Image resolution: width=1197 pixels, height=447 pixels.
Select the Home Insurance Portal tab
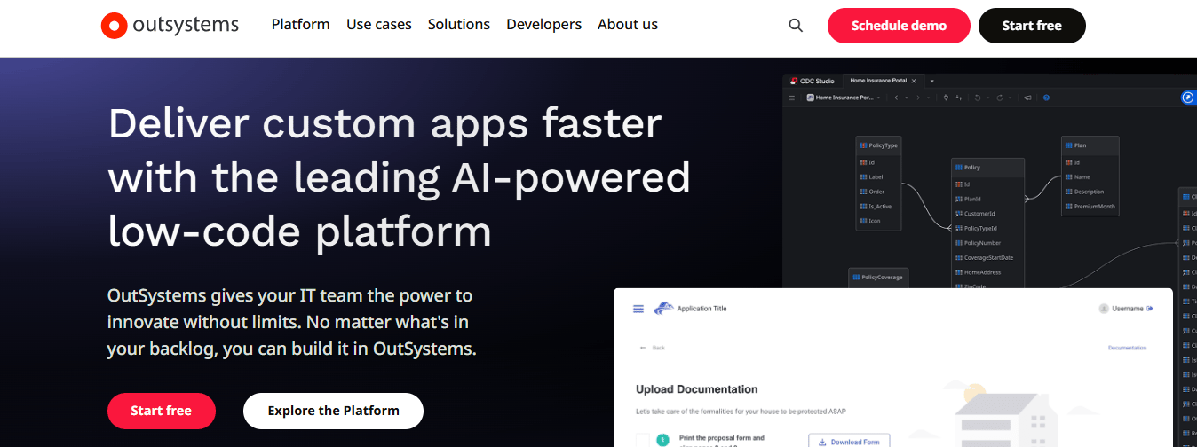coord(877,81)
